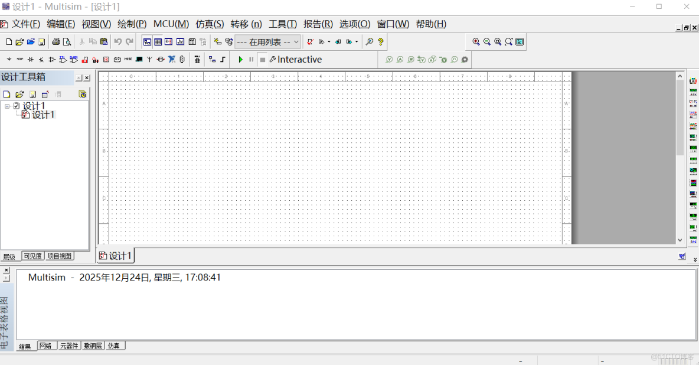Click the Place bus icon
This screenshot has height=365, width=699.
tap(223, 59)
